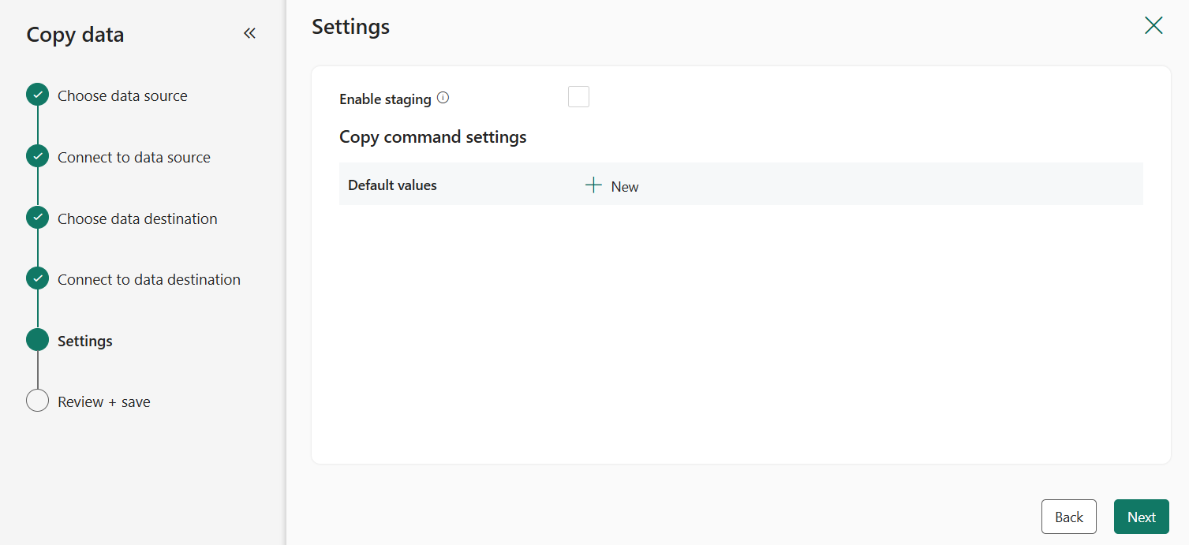Screen dimensions: 1189x545
Task: Open the Enable staging info tooltip icon
Action: point(443,98)
